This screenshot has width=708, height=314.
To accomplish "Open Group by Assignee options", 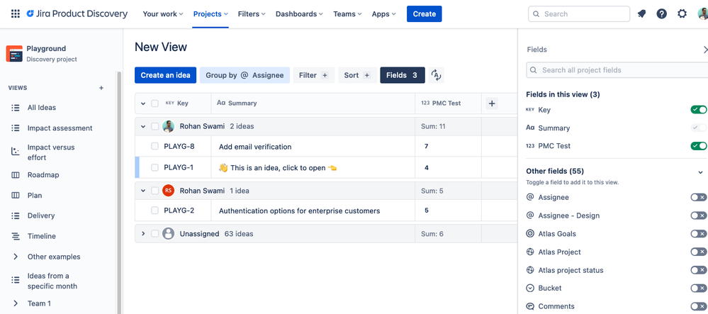I will coord(245,75).
